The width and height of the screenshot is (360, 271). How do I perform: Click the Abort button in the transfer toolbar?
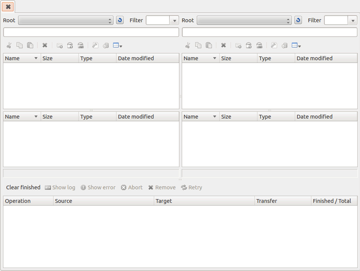[132, 188]
